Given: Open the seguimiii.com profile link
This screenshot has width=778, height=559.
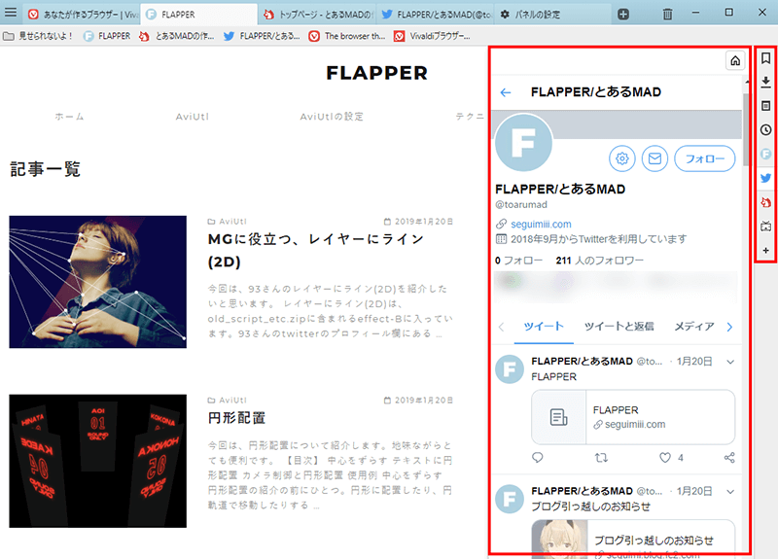Looking at the screenshot, I should [541, 225].
